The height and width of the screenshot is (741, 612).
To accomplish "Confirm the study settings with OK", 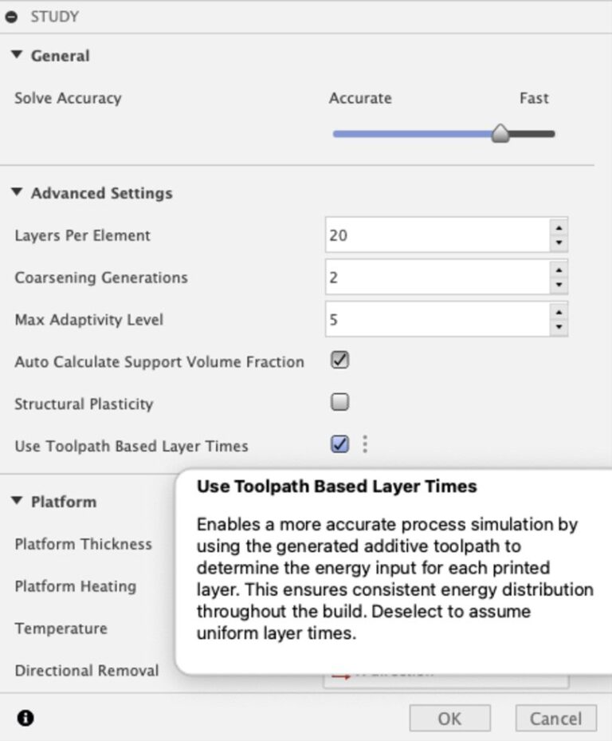I will click(449, 717).
